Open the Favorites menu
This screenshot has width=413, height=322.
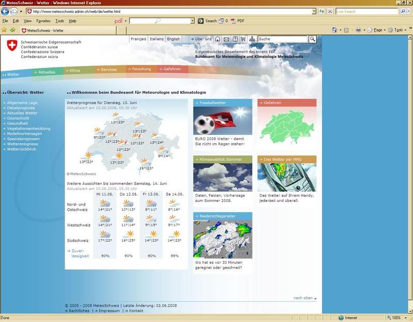coord(43,21)
